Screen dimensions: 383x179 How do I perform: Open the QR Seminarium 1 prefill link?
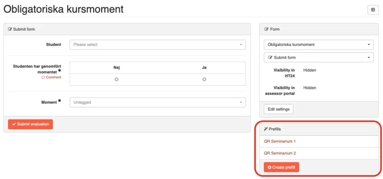[x=280, y=141]
